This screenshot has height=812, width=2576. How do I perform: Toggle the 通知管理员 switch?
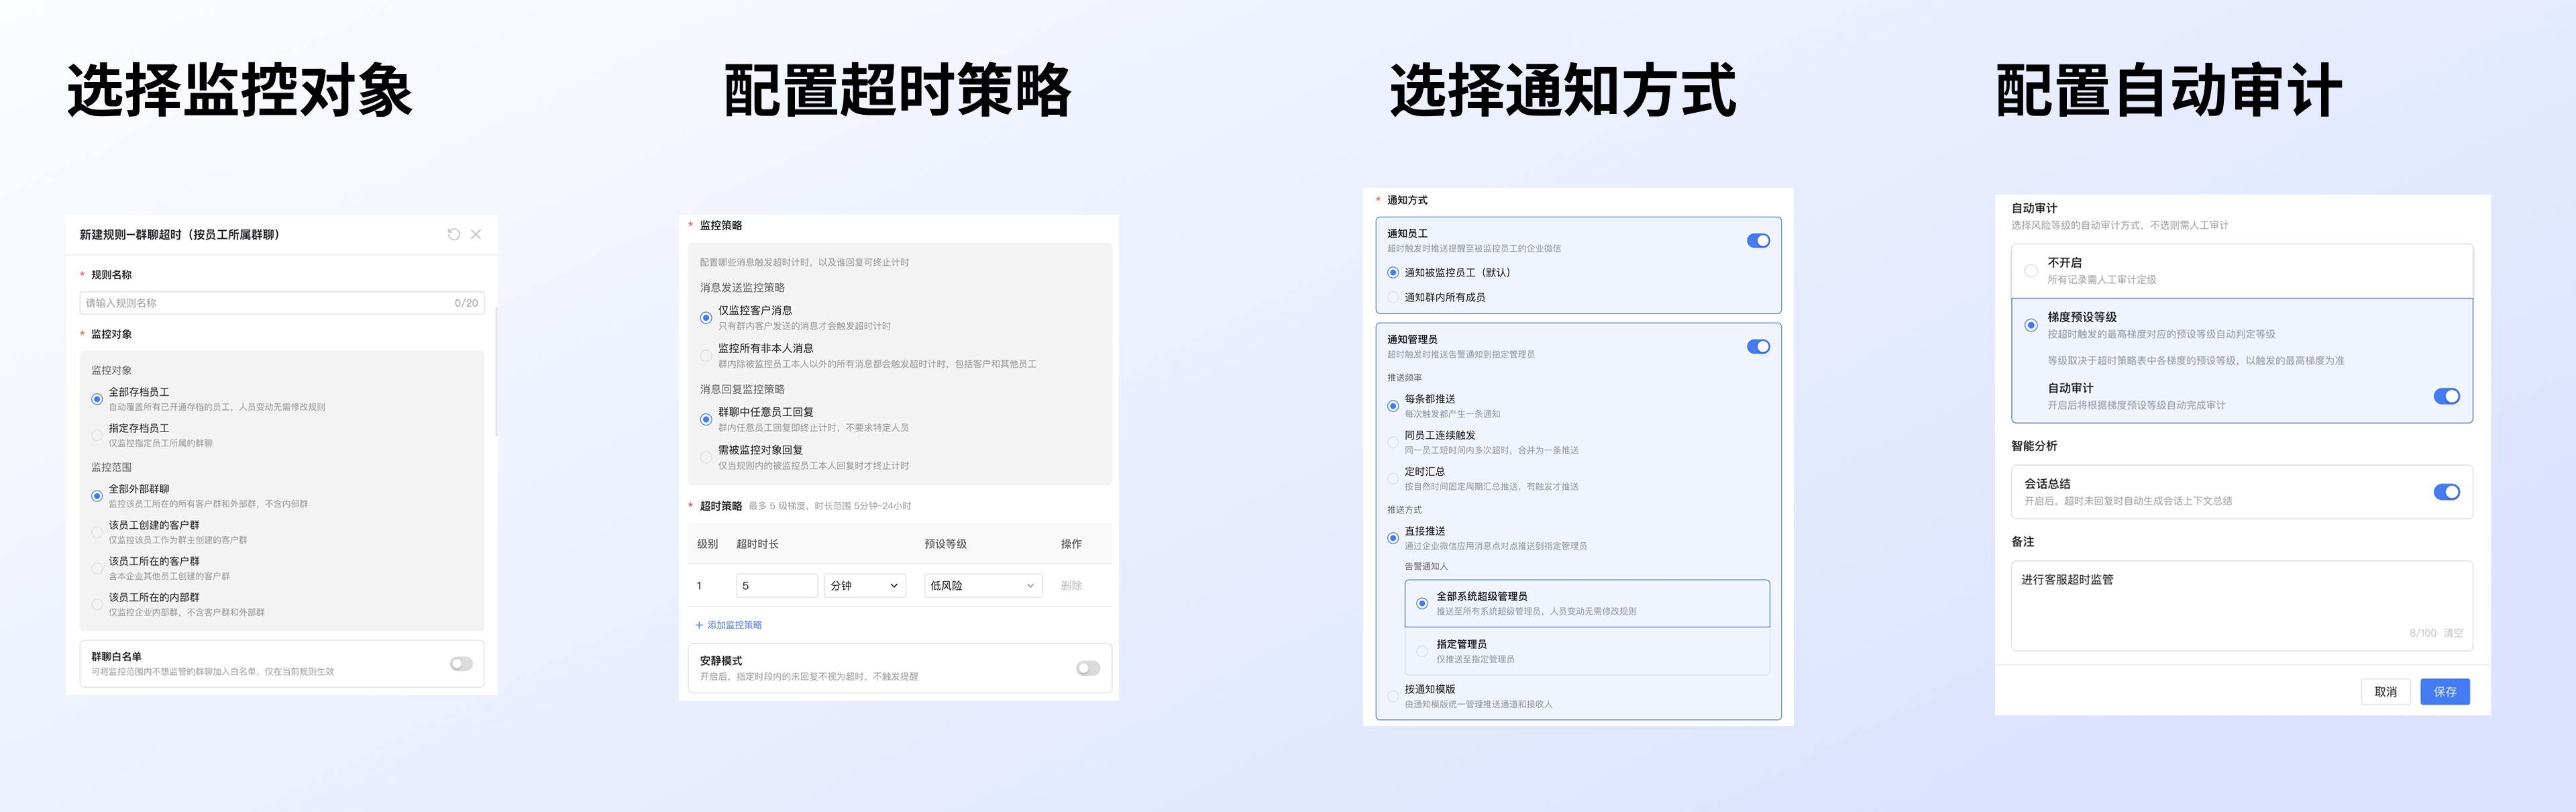tap(1758, 347)
